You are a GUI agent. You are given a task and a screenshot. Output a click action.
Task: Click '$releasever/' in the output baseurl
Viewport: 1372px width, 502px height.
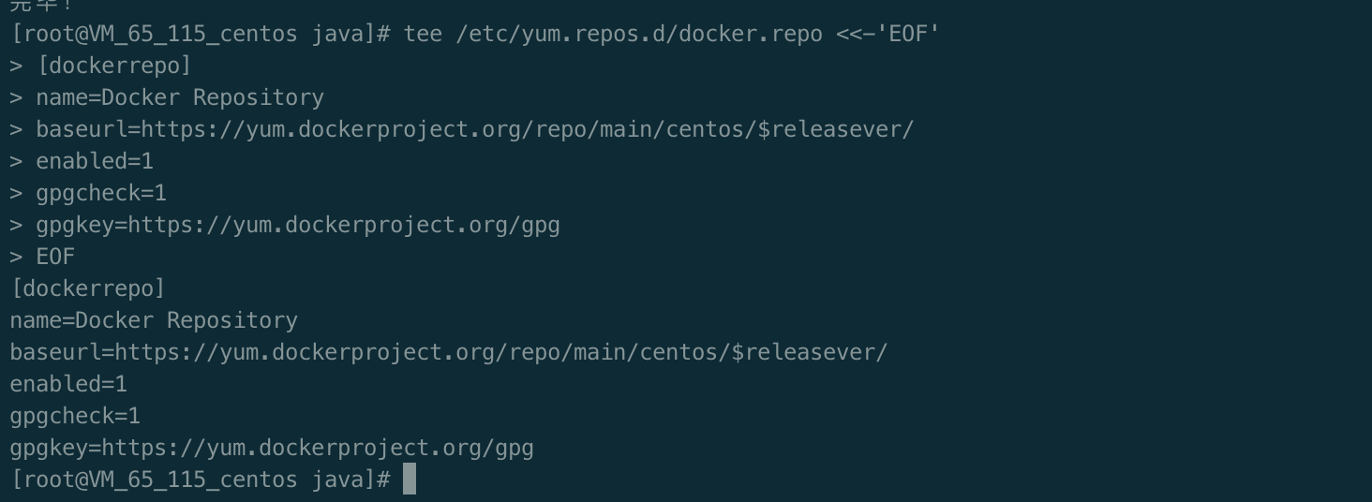[x=810, y=353]
